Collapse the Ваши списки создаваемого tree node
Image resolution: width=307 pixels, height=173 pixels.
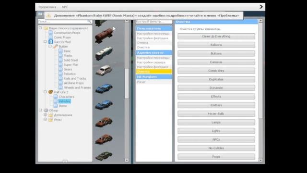pos(40,28)
